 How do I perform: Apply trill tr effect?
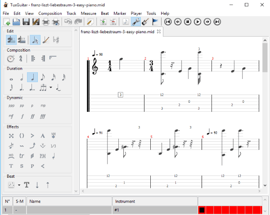point(22,156)
